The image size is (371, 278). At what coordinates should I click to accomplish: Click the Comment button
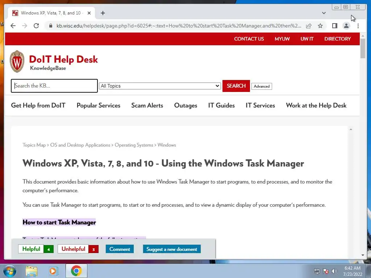pos(120,249)
